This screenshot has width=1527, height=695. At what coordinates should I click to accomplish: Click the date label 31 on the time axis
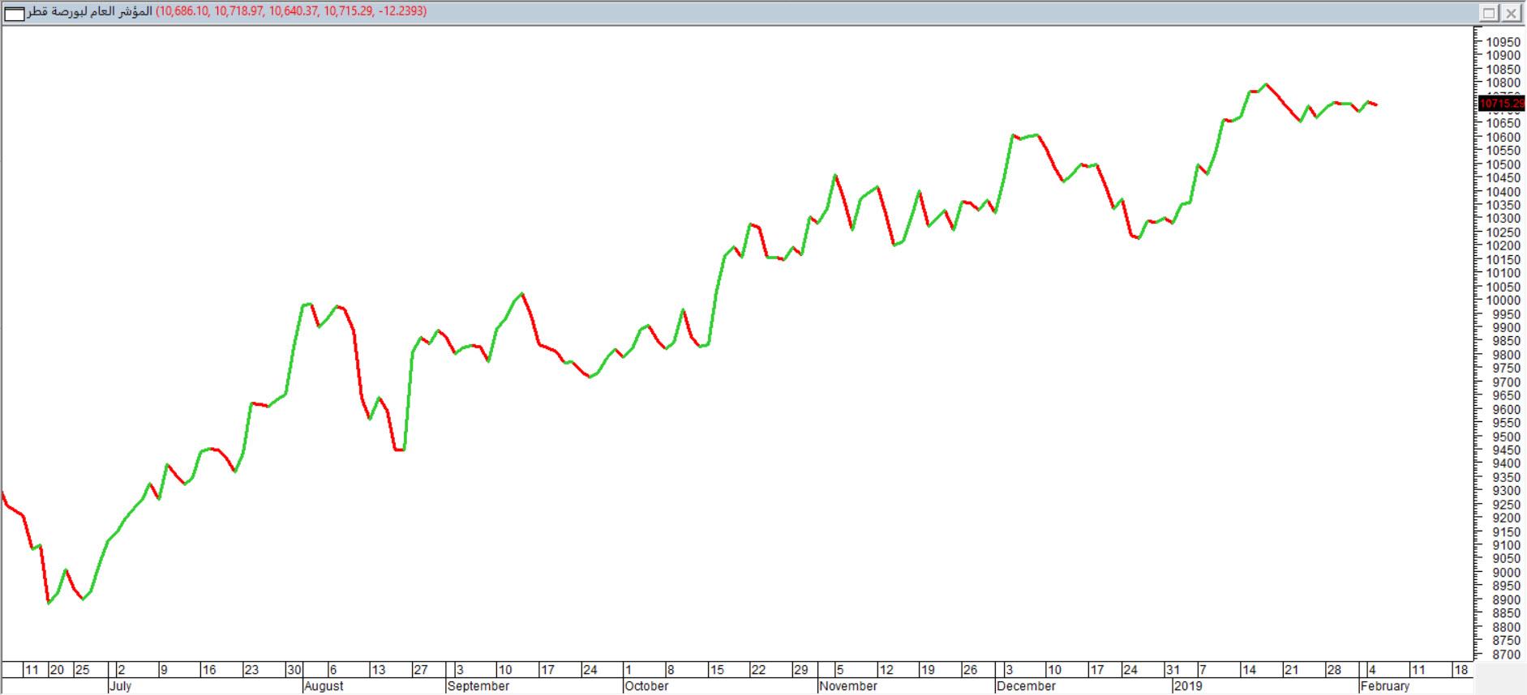coord(1173,670)
